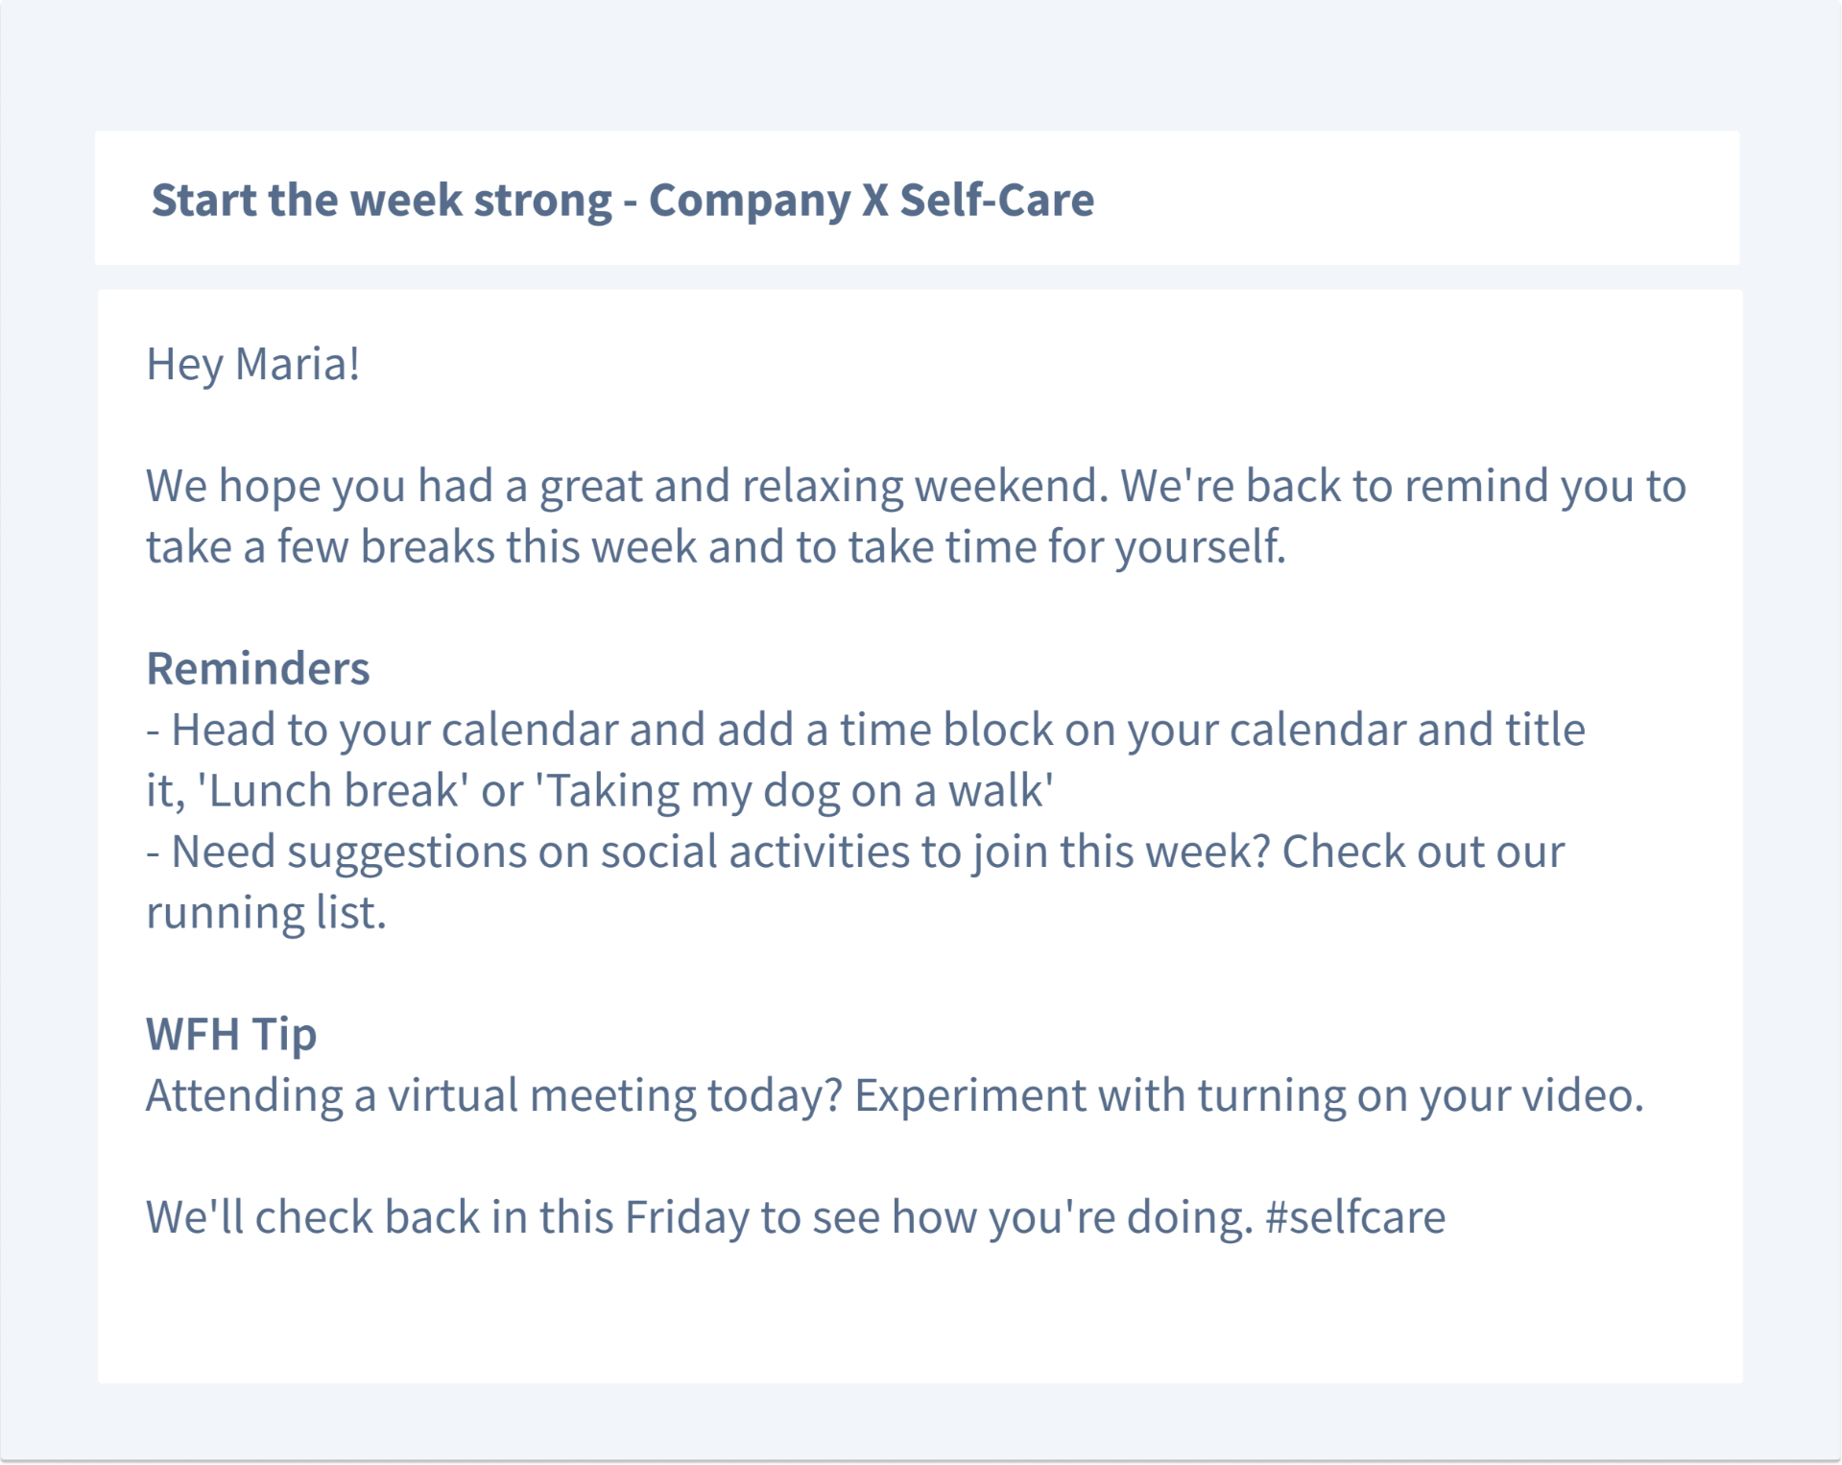Image resolution: width=1842 pixels, height=1465 pixels.
Task: Click the 'Hey Maria!' greeting
Action: tap(252, 364)
